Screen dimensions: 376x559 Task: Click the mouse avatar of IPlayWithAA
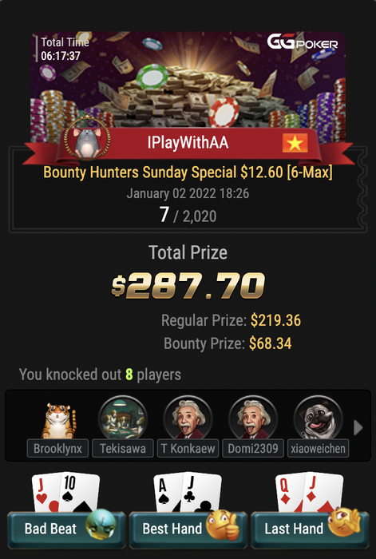87,138
